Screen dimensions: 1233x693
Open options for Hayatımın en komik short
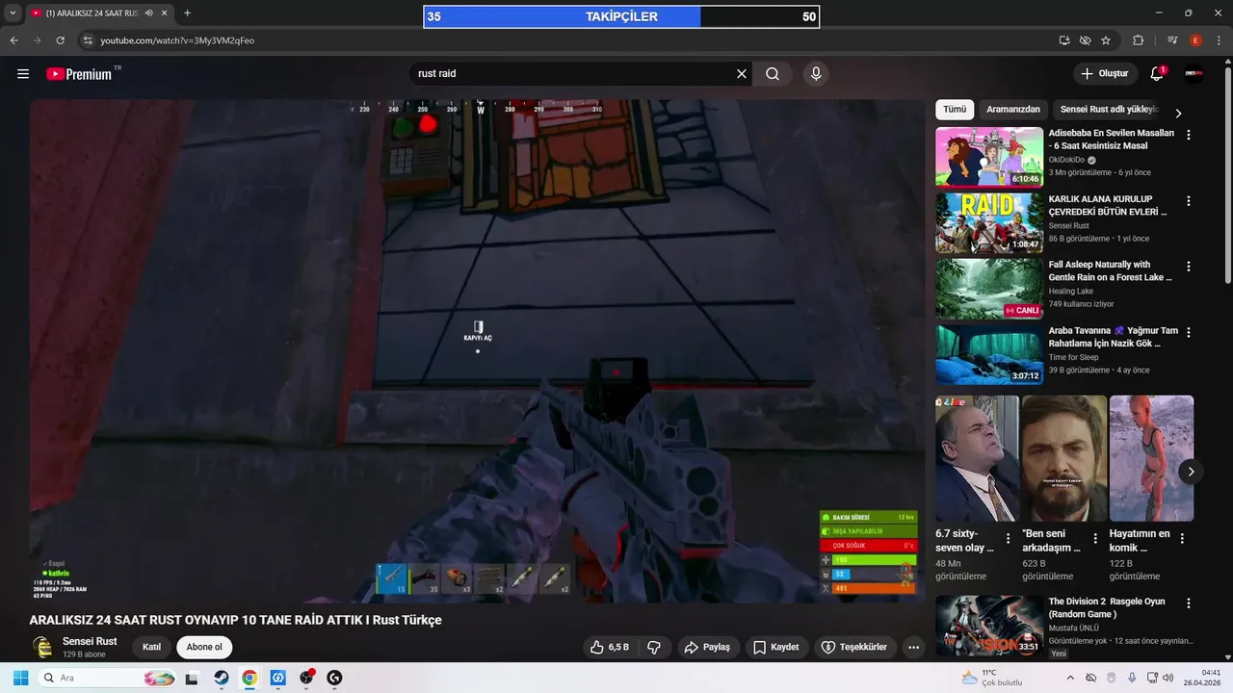point(1182,539)
